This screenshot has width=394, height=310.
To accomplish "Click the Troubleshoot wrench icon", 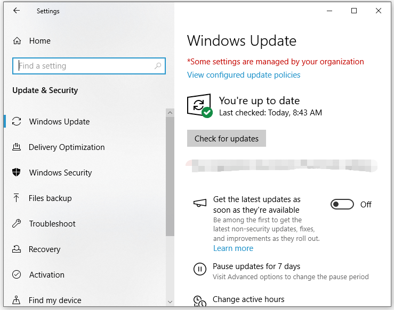I will [17, 223].
